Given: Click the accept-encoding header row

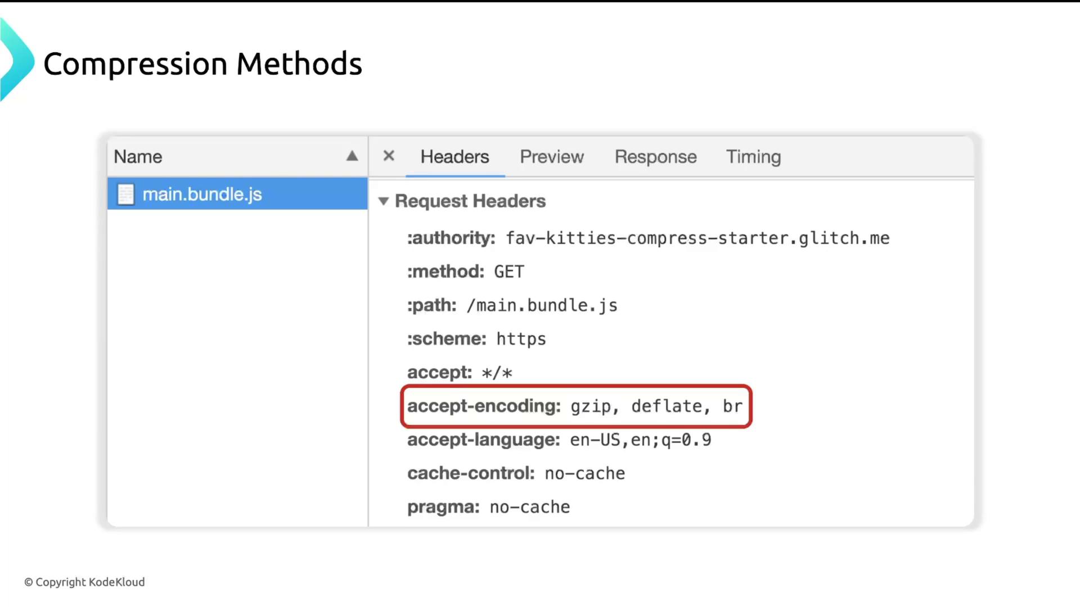Looking at the screenshot, I should (575, 406).
